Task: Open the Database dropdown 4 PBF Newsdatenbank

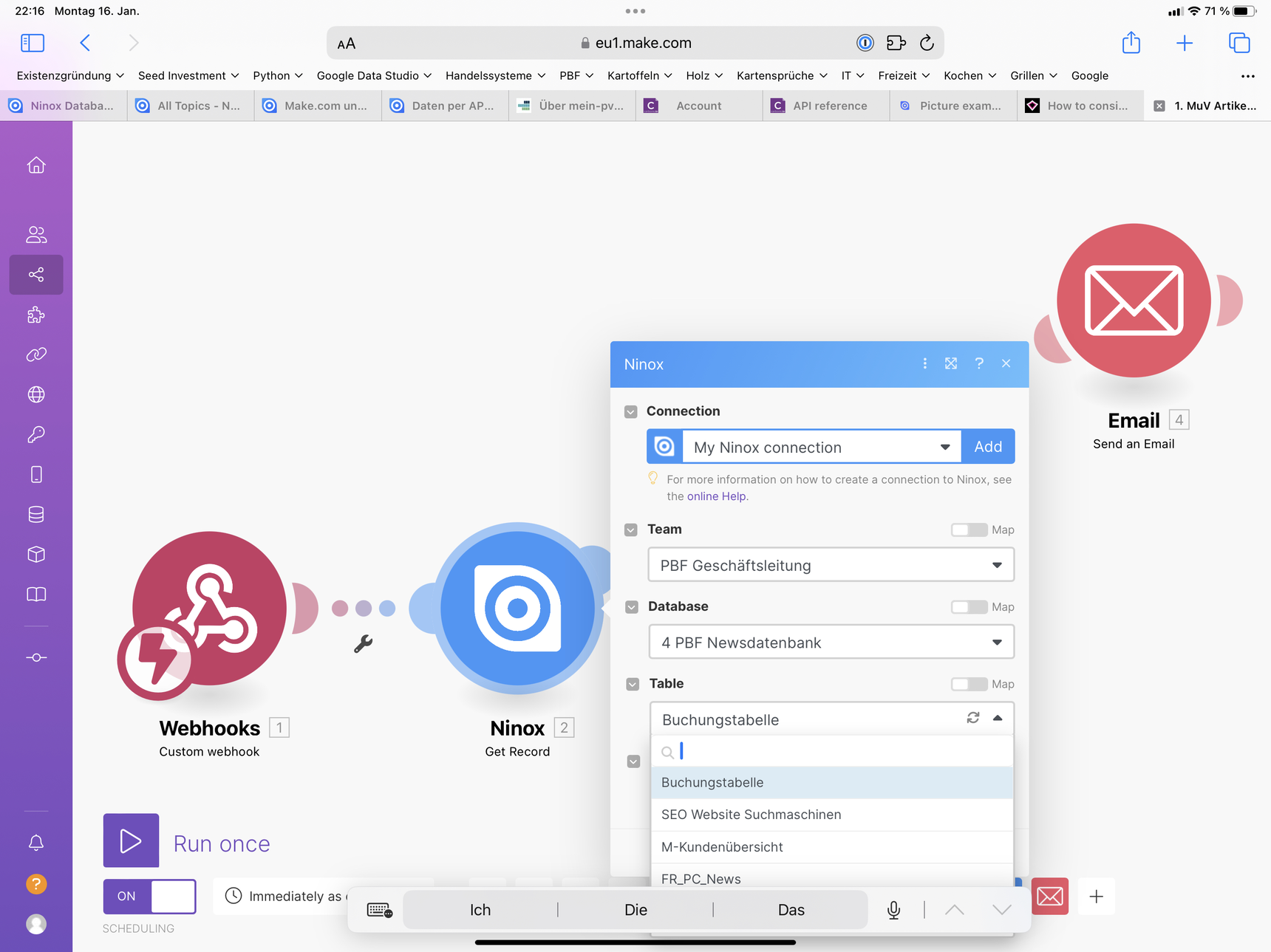Action: pyautogui.click(x=831, y=643)
